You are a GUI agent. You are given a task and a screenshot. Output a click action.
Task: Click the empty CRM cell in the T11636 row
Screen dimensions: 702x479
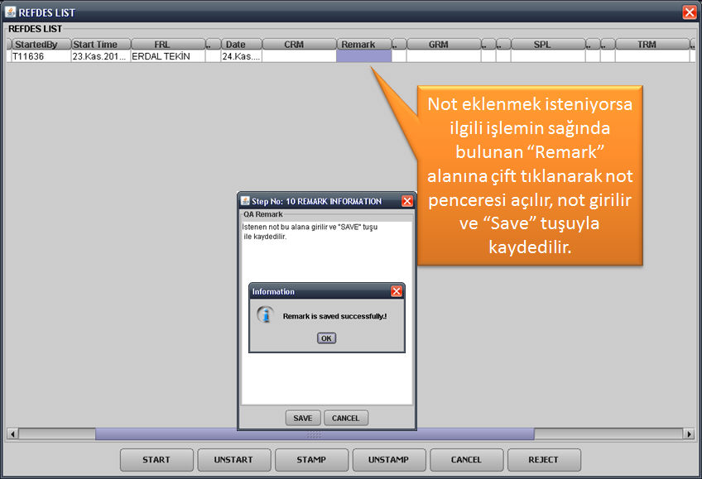point(299,56)
